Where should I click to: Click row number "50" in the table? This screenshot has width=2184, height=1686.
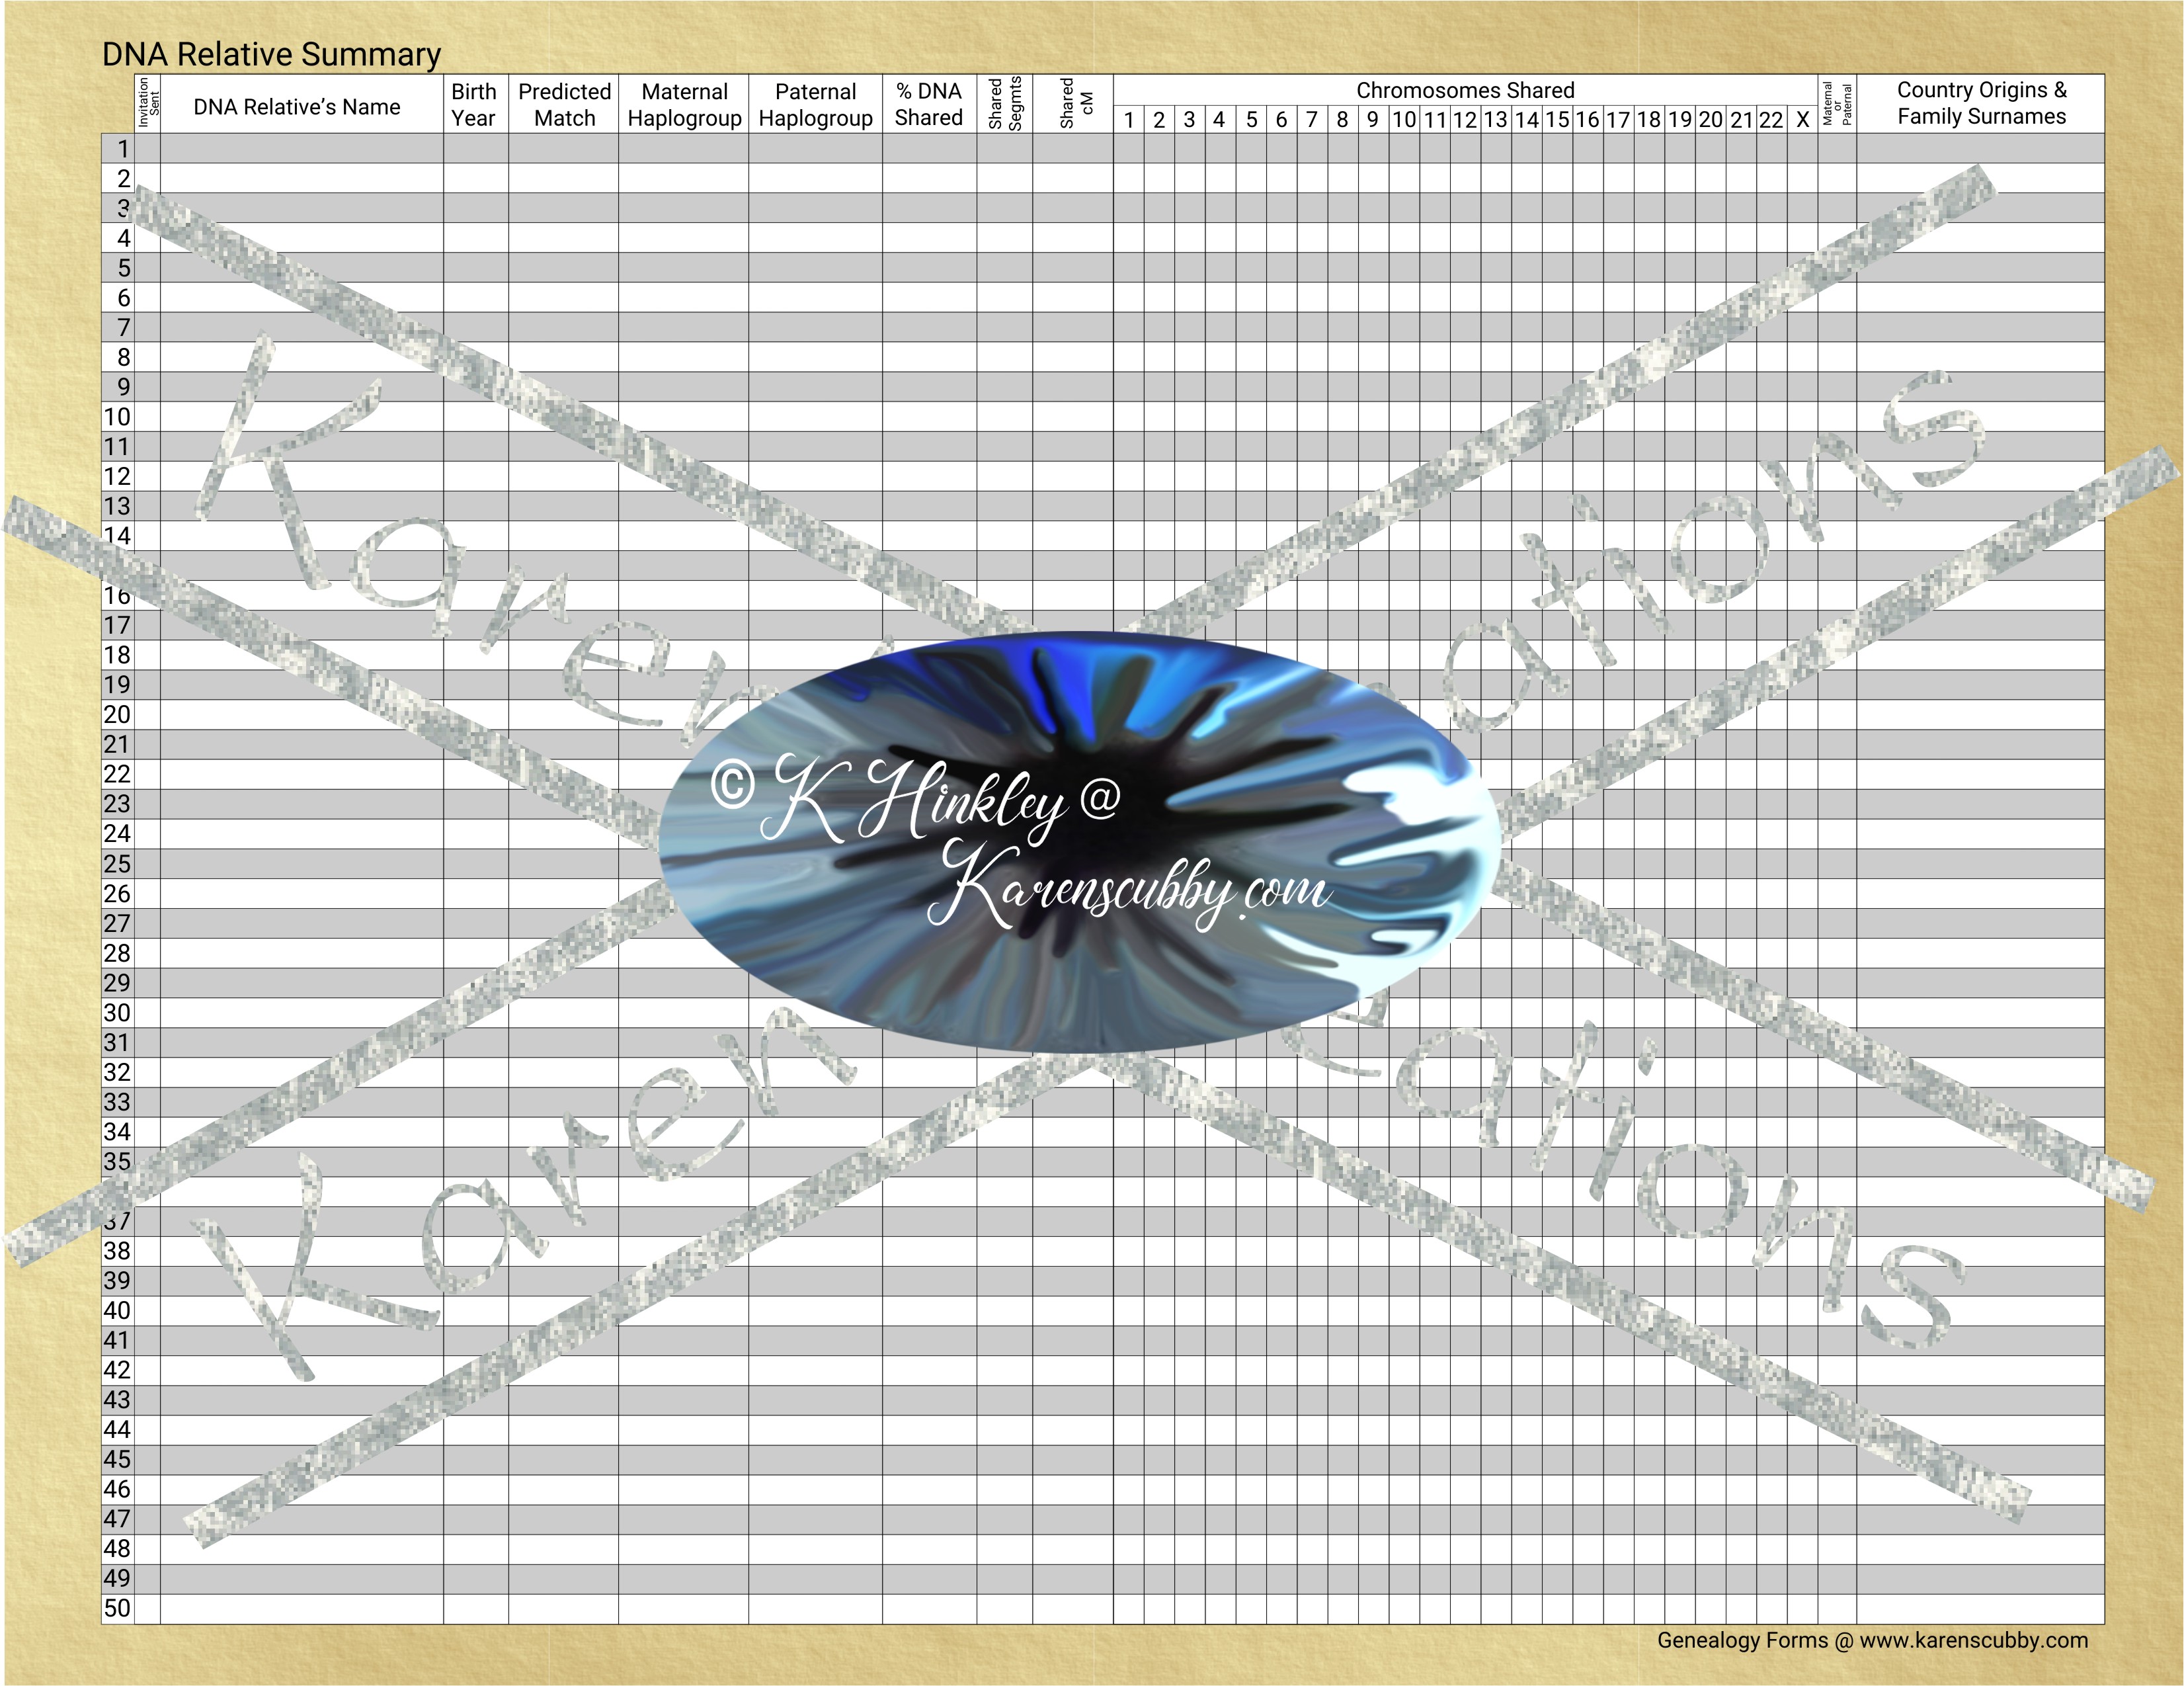(x=117, y=1609)
